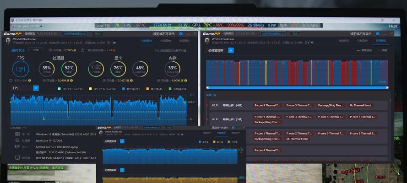Toggle the 平均值:184 legend series
The image size is (407, 183).
[x=178, y=89]
